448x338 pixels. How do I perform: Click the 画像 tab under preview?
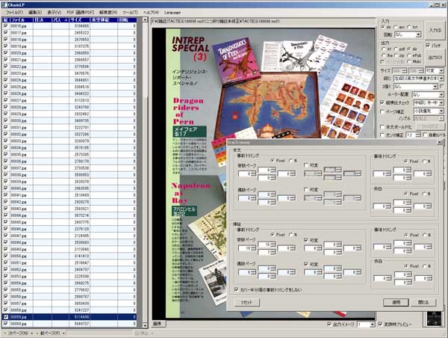coord(158,324)
